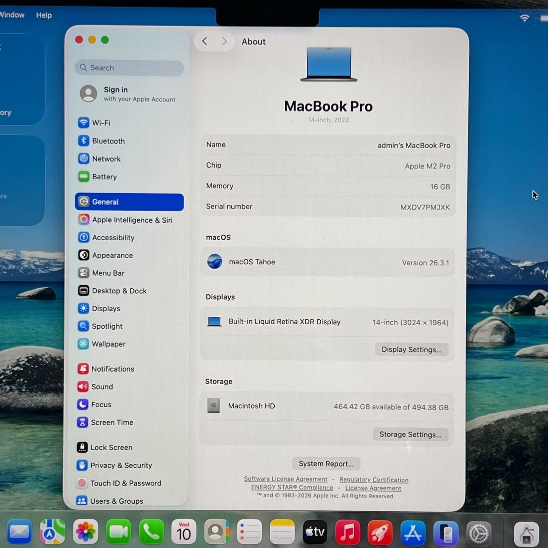Click the MacBook Pro laptop image
This screenshot has width=548, height=548.
(x=329, y=64)
